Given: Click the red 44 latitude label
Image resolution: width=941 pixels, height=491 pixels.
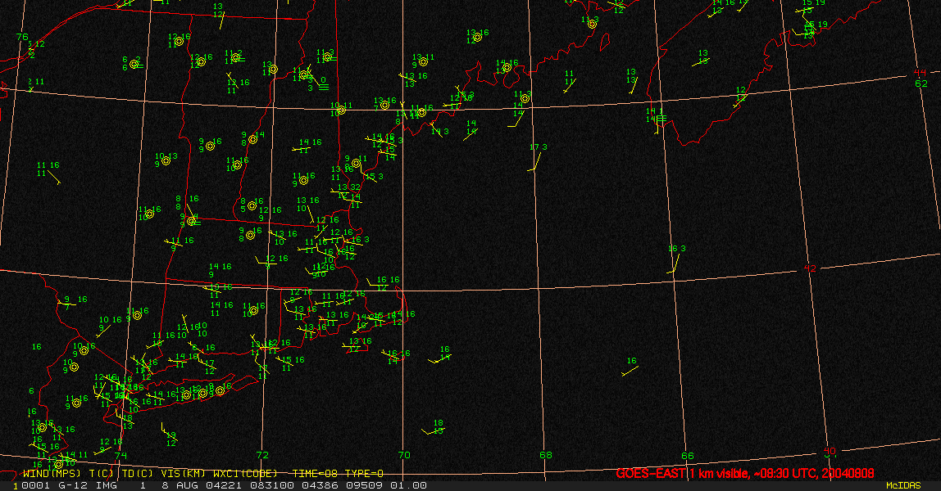Looking at the screenshot, I should pos(920,73).
